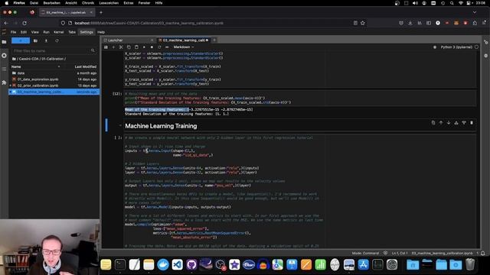The image size is (490, 275).
Task: Run the selected cell with the play icon
Action: point(144,47)
